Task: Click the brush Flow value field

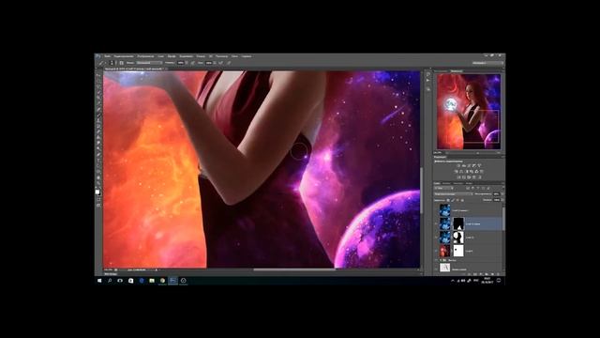Action: point(208,63)
